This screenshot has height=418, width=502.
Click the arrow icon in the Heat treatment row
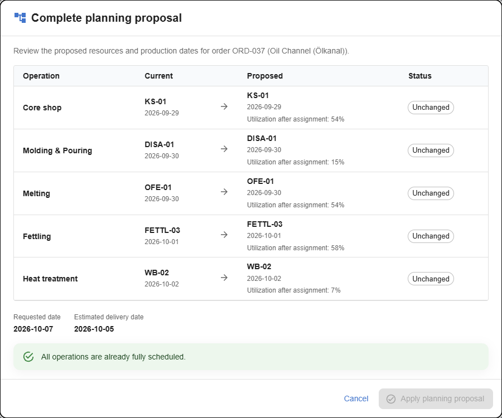(x=224, y=278)
